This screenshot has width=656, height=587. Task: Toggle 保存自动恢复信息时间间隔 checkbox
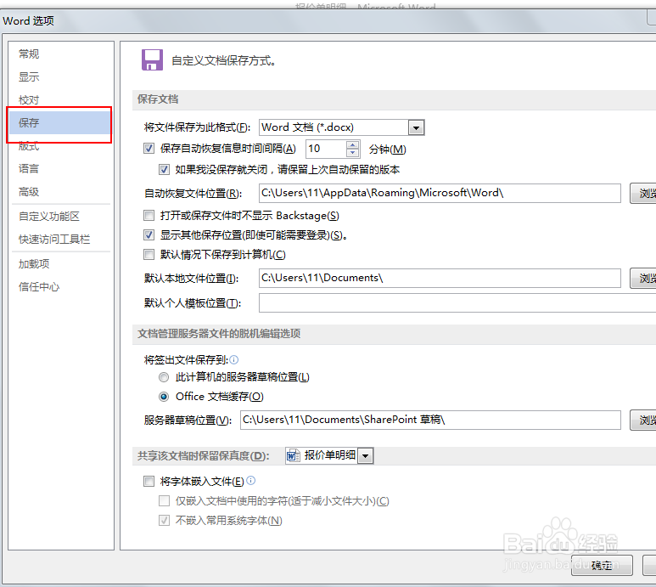pos(149,148)
